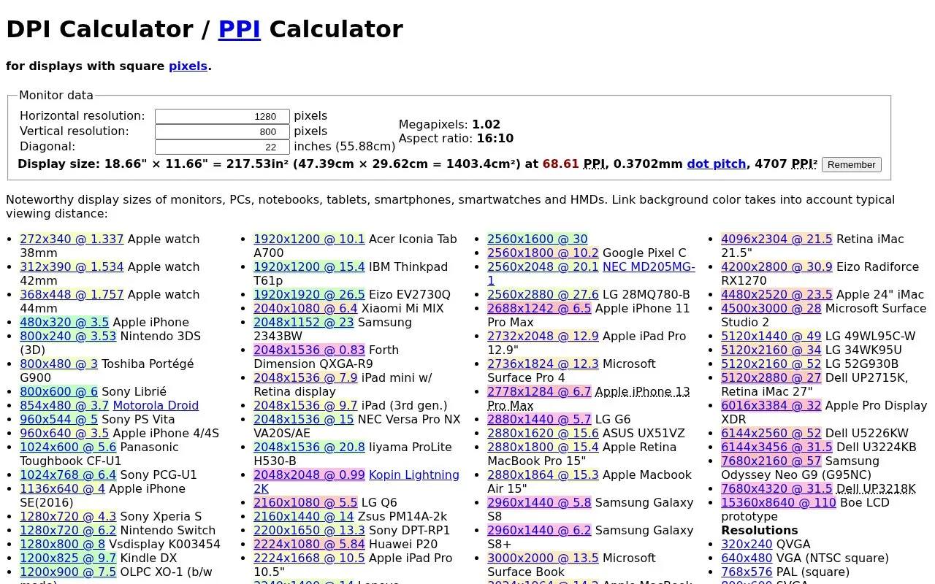The width and height of the screenshot is (935, 584).
Task: Choose the 2224x1080 @ 5.84 Huawei P20 preset
Action: click(x=309, y=544)
